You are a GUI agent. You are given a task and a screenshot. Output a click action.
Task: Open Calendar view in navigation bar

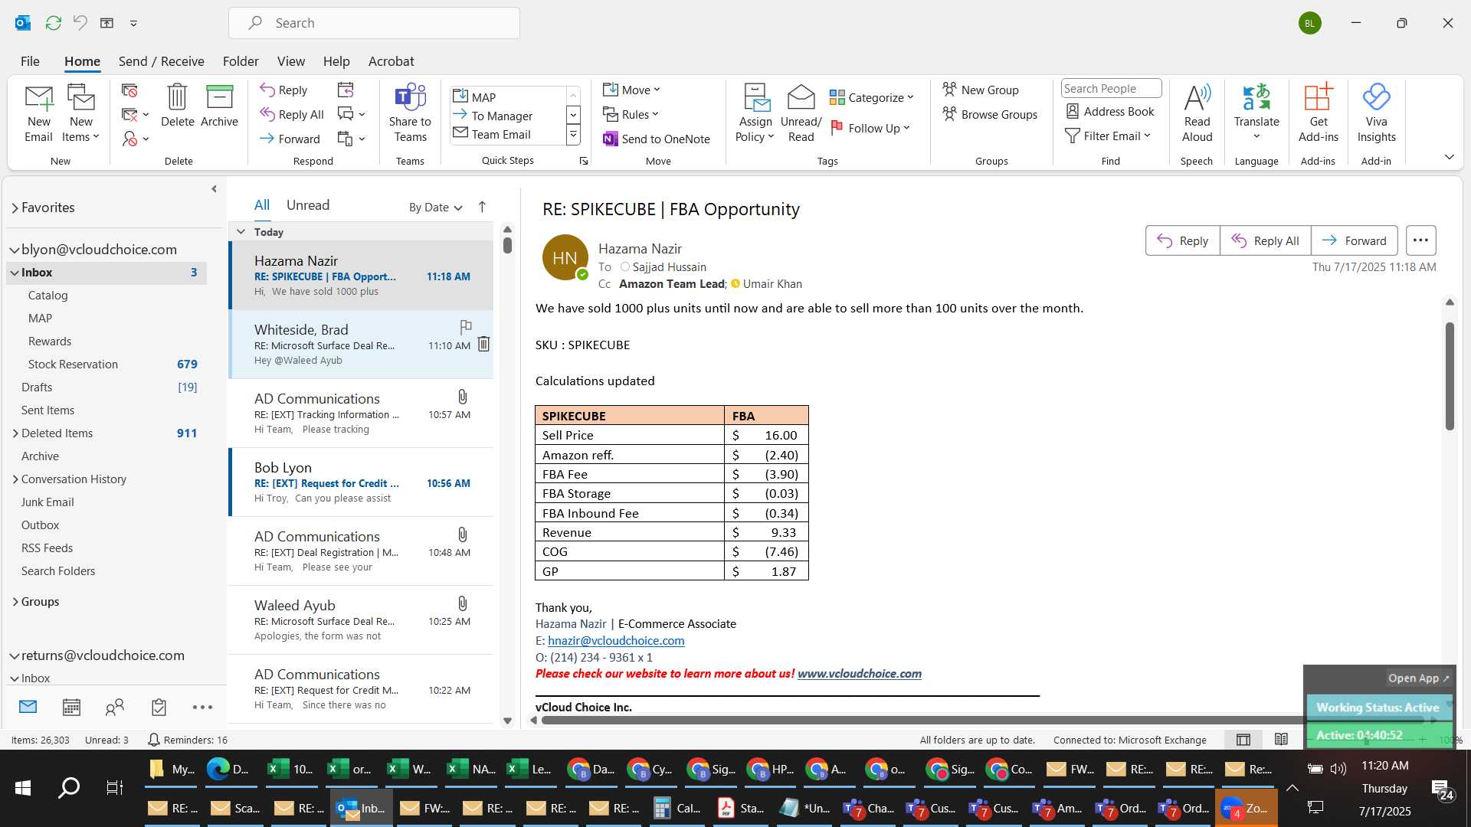click(71, 707)
